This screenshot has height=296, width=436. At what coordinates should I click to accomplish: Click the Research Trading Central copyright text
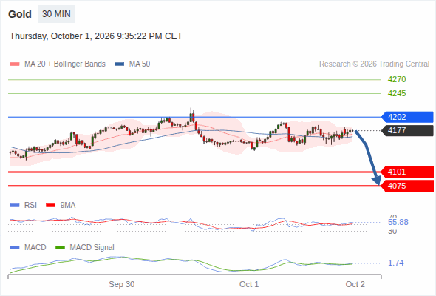pos(374,64)
